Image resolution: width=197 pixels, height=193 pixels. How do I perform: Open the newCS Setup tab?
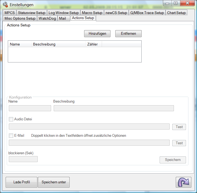116,13
